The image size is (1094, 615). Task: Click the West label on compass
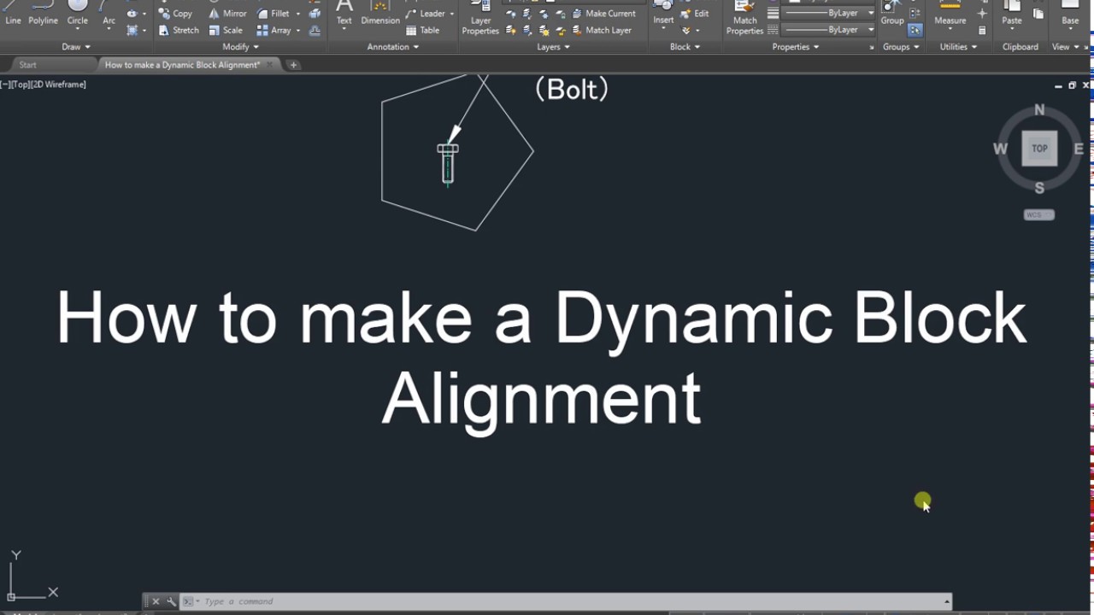1000,149
